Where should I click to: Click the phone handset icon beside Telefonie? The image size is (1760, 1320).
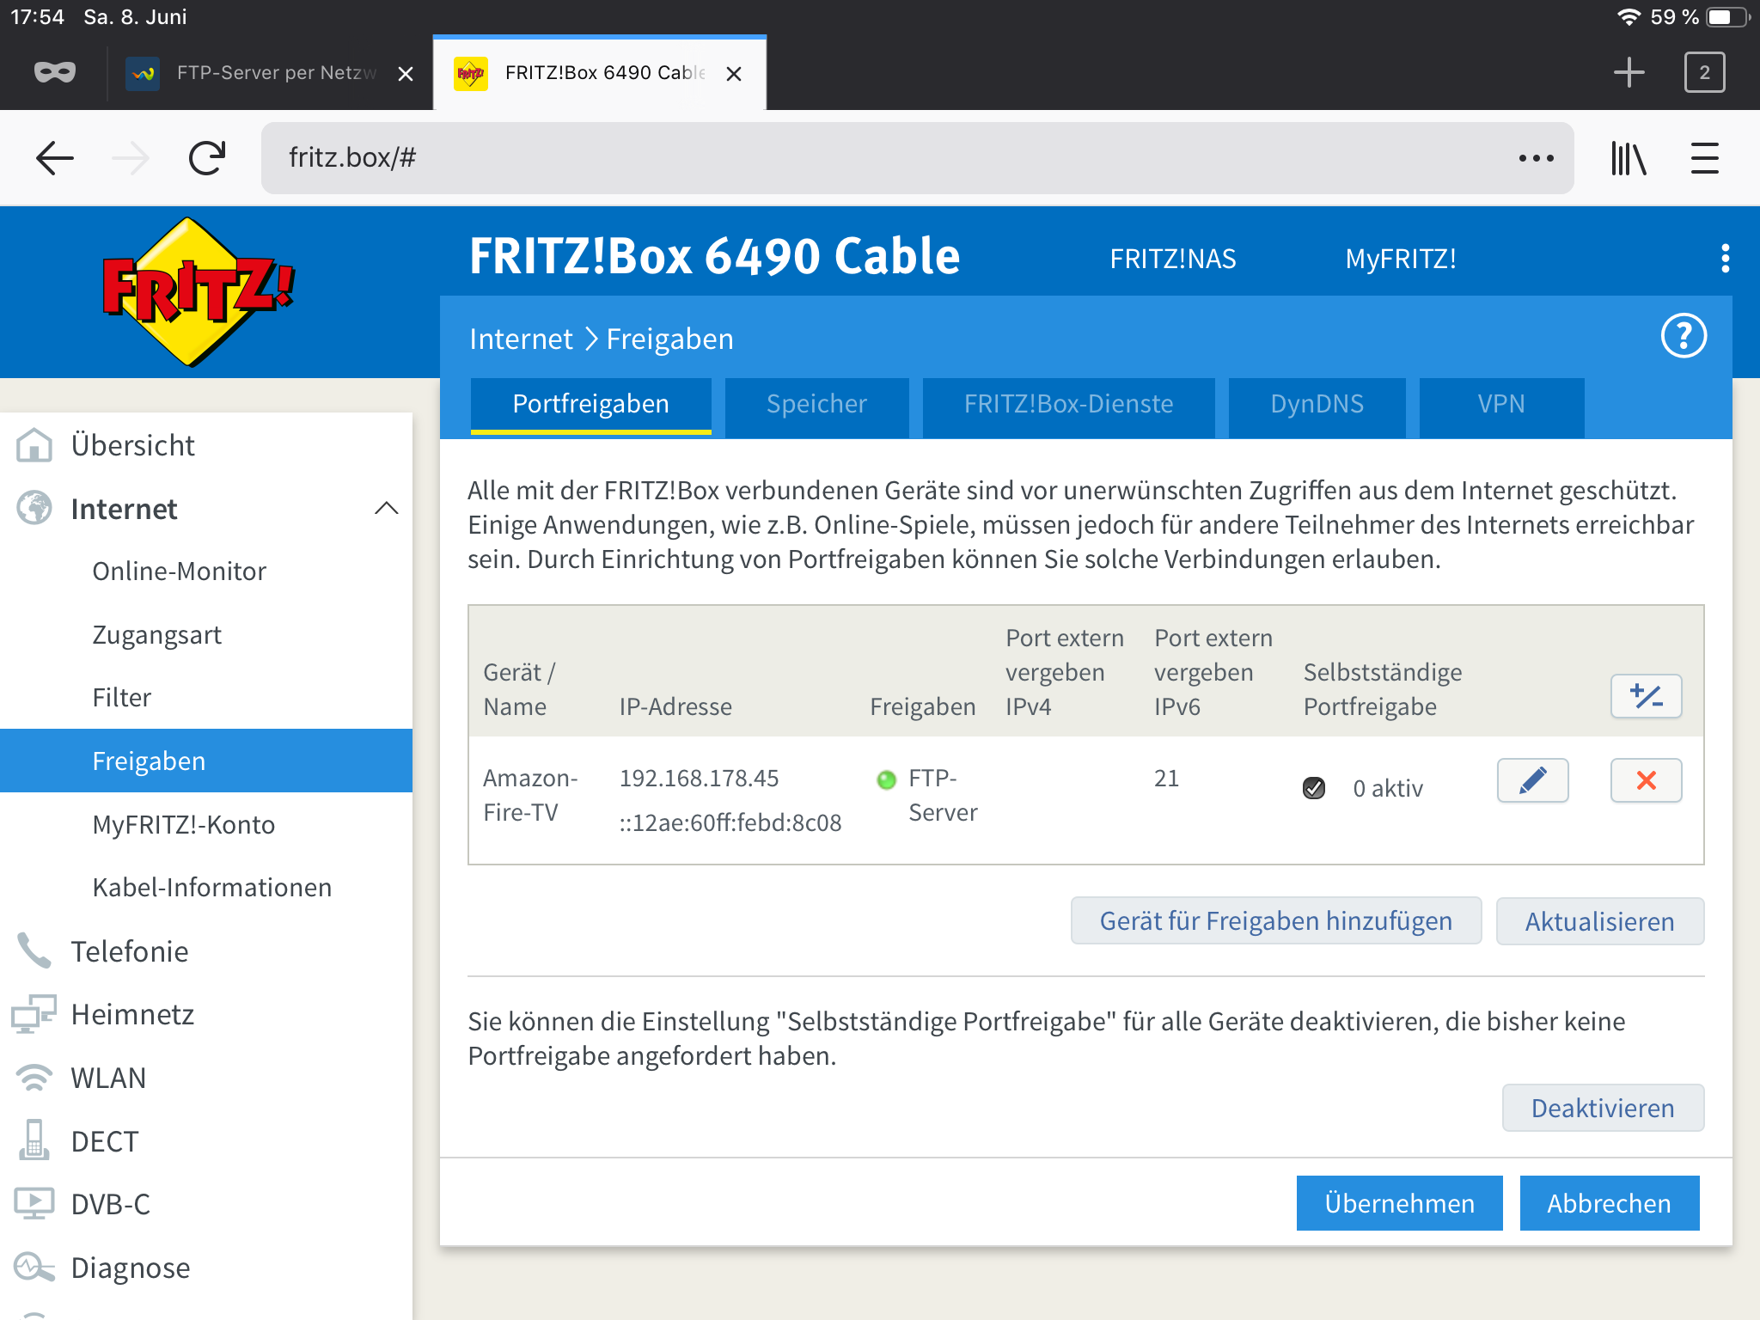[34, 950]
